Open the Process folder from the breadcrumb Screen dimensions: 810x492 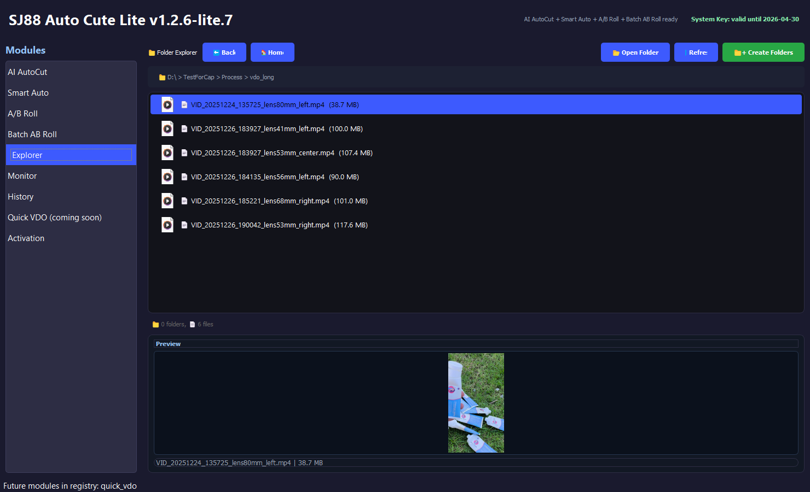232,77
